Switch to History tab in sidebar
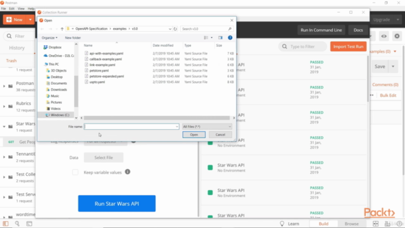This screenshot has width=405, height=228. tap(17, 48)
